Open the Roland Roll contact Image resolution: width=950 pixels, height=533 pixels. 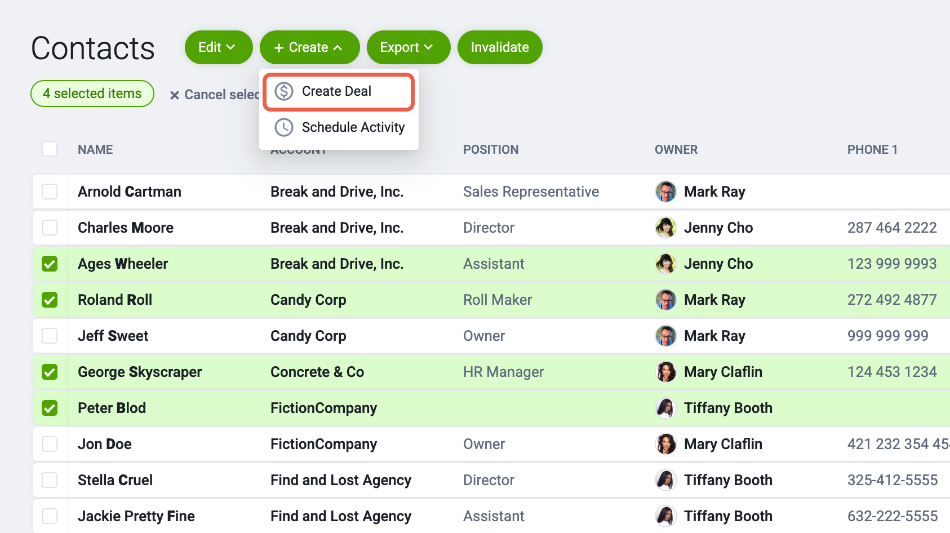pyautogui.click(x=115, y=300)
